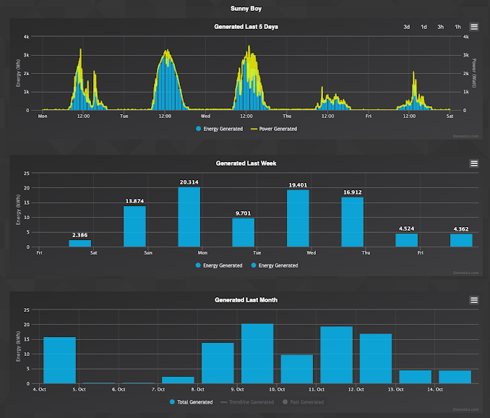Click the 2.386 kWh bar in Last Week
Screen dimensions: 490x418
point(80,243)
